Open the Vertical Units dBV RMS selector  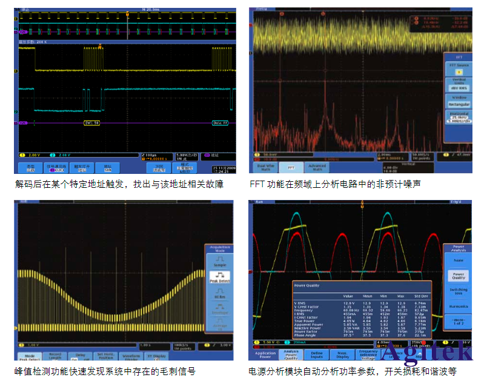click(x=460, y=87)
